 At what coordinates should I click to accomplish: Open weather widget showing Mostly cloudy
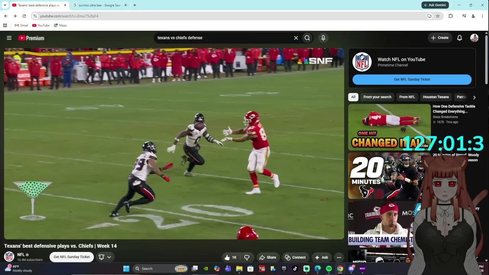[x=19, y=269]
